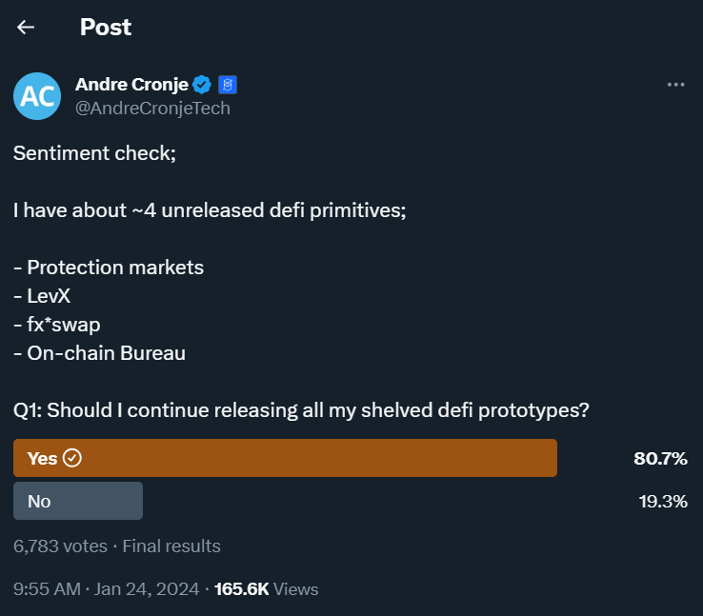Click the 19.3% poll result
The width and height of the screenshot is (703, 616).
(x=662, y=502)
